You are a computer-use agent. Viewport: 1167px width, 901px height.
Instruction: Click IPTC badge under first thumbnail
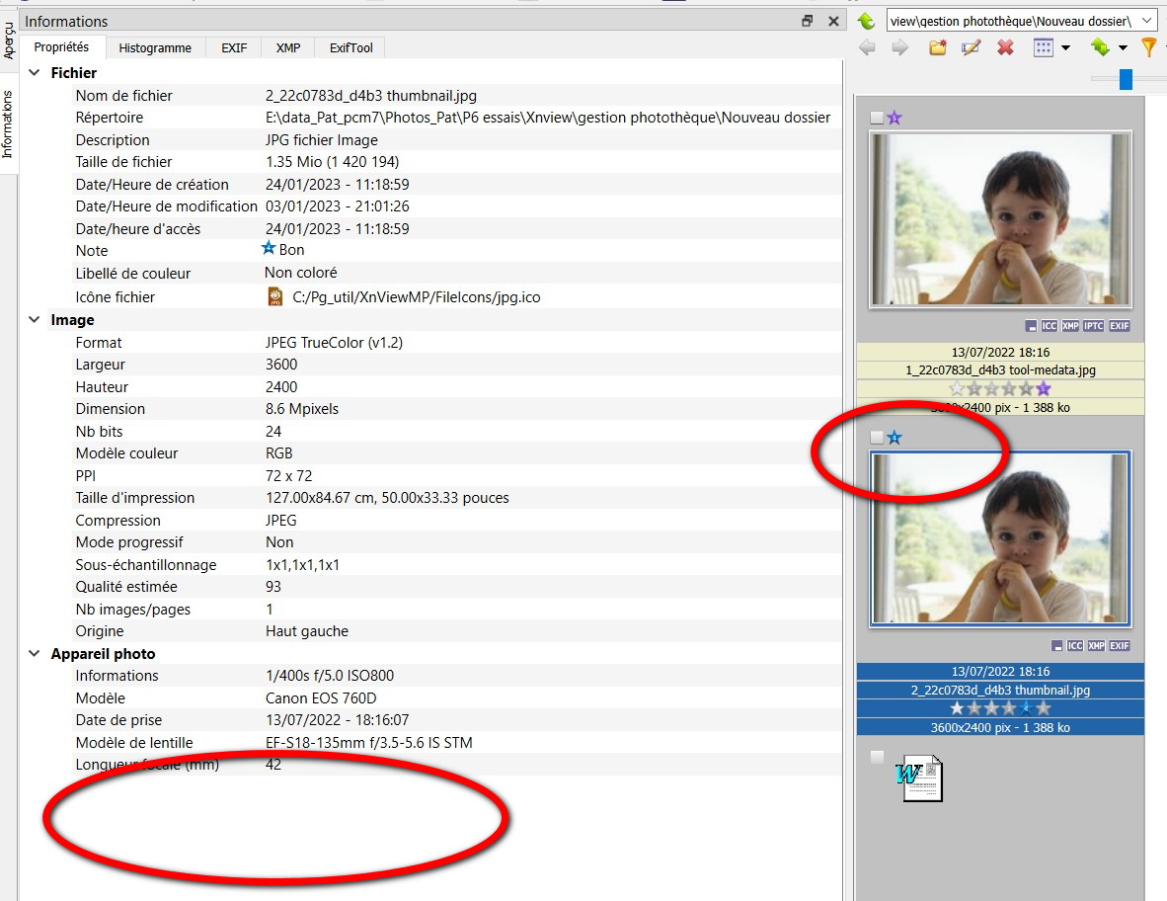point(1094,326)
